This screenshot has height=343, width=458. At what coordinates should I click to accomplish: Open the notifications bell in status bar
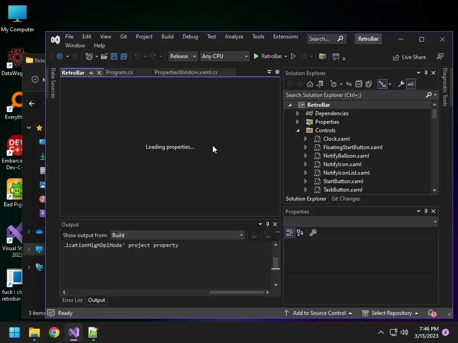coord(431,313)
